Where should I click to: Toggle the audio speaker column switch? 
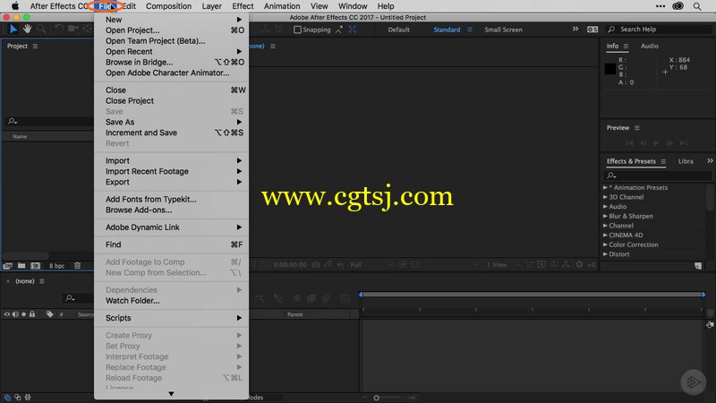(x=15, y=314)
